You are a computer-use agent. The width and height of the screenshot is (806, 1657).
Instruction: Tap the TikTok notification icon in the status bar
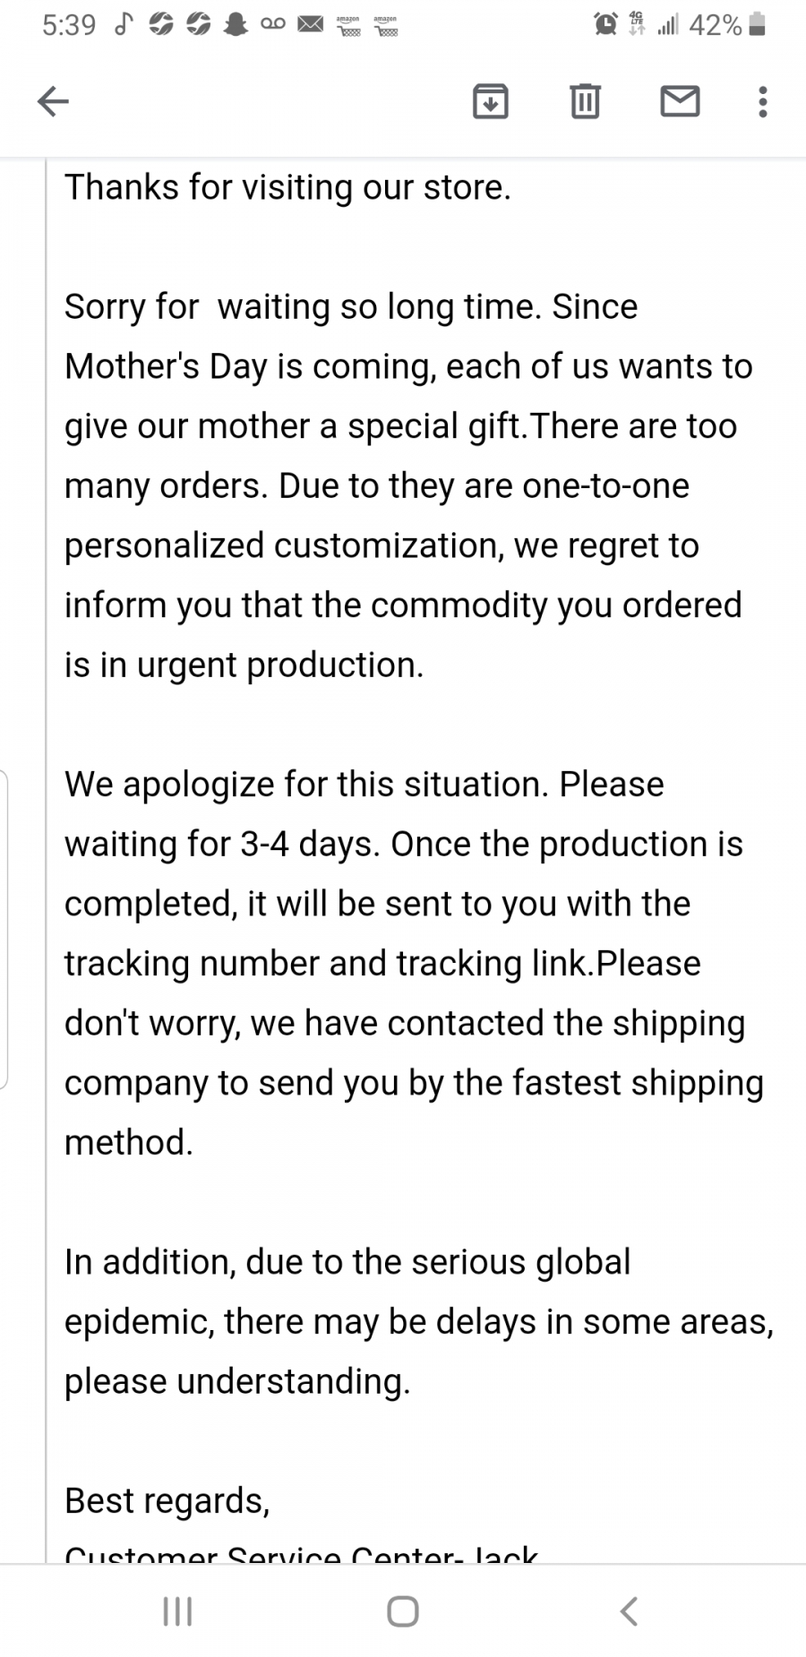[x=123, y=25]
